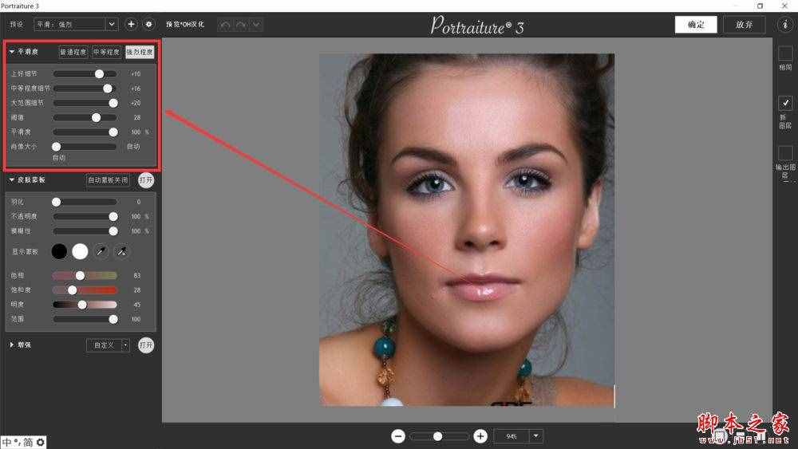Adjust the 色相 hue slider

pyautogui.click(x=85, y=275)
